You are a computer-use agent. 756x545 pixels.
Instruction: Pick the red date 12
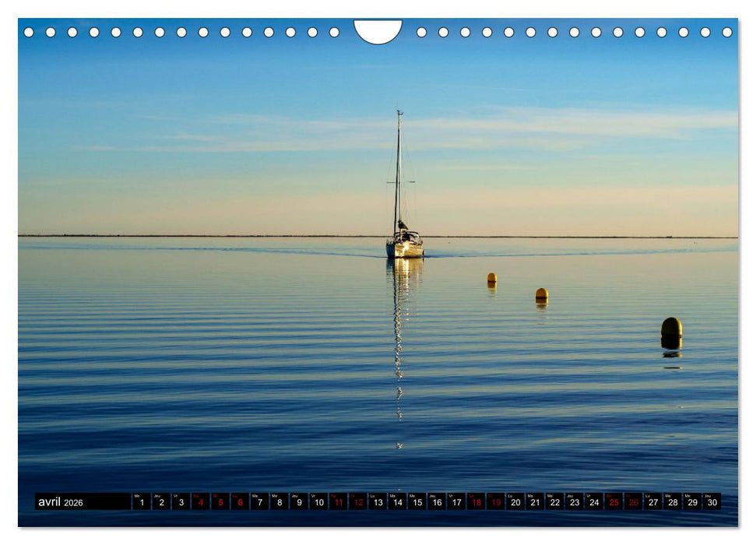(358, 503)
